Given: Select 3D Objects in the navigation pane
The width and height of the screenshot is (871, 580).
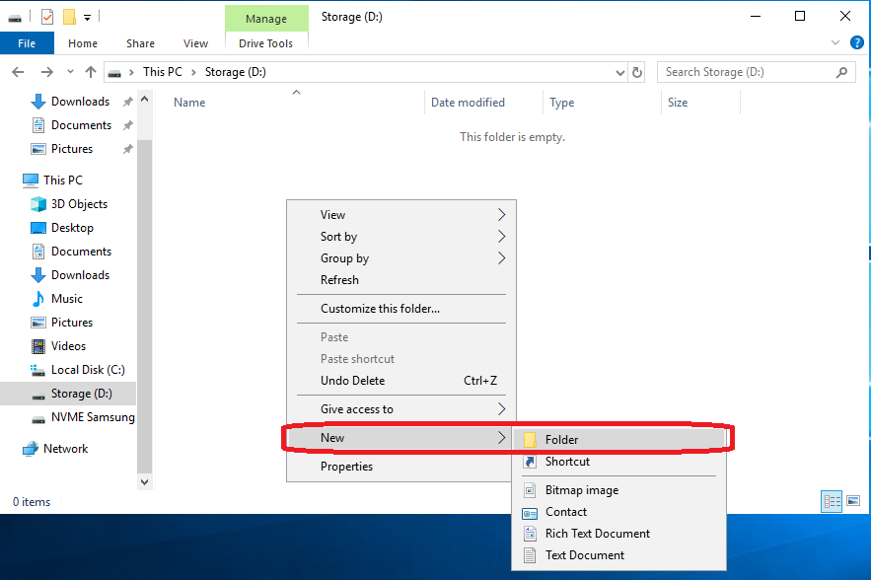Looking at the screenshot, I should [79, 204].
